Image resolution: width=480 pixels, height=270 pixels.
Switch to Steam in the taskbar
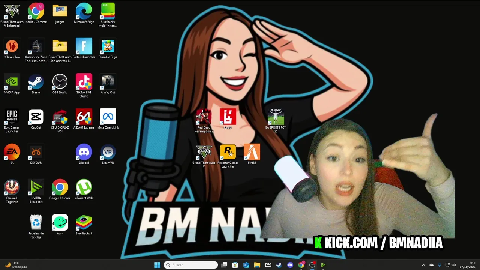[279, 265]
